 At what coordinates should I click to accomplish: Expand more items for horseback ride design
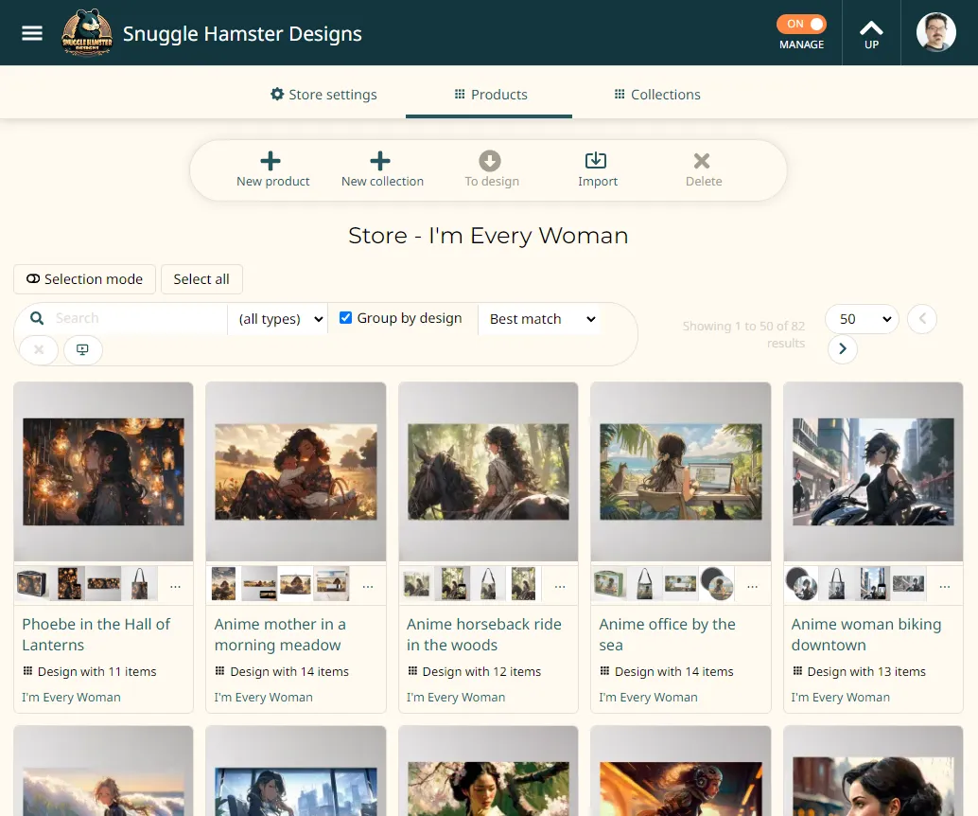(x=560, y=586)
